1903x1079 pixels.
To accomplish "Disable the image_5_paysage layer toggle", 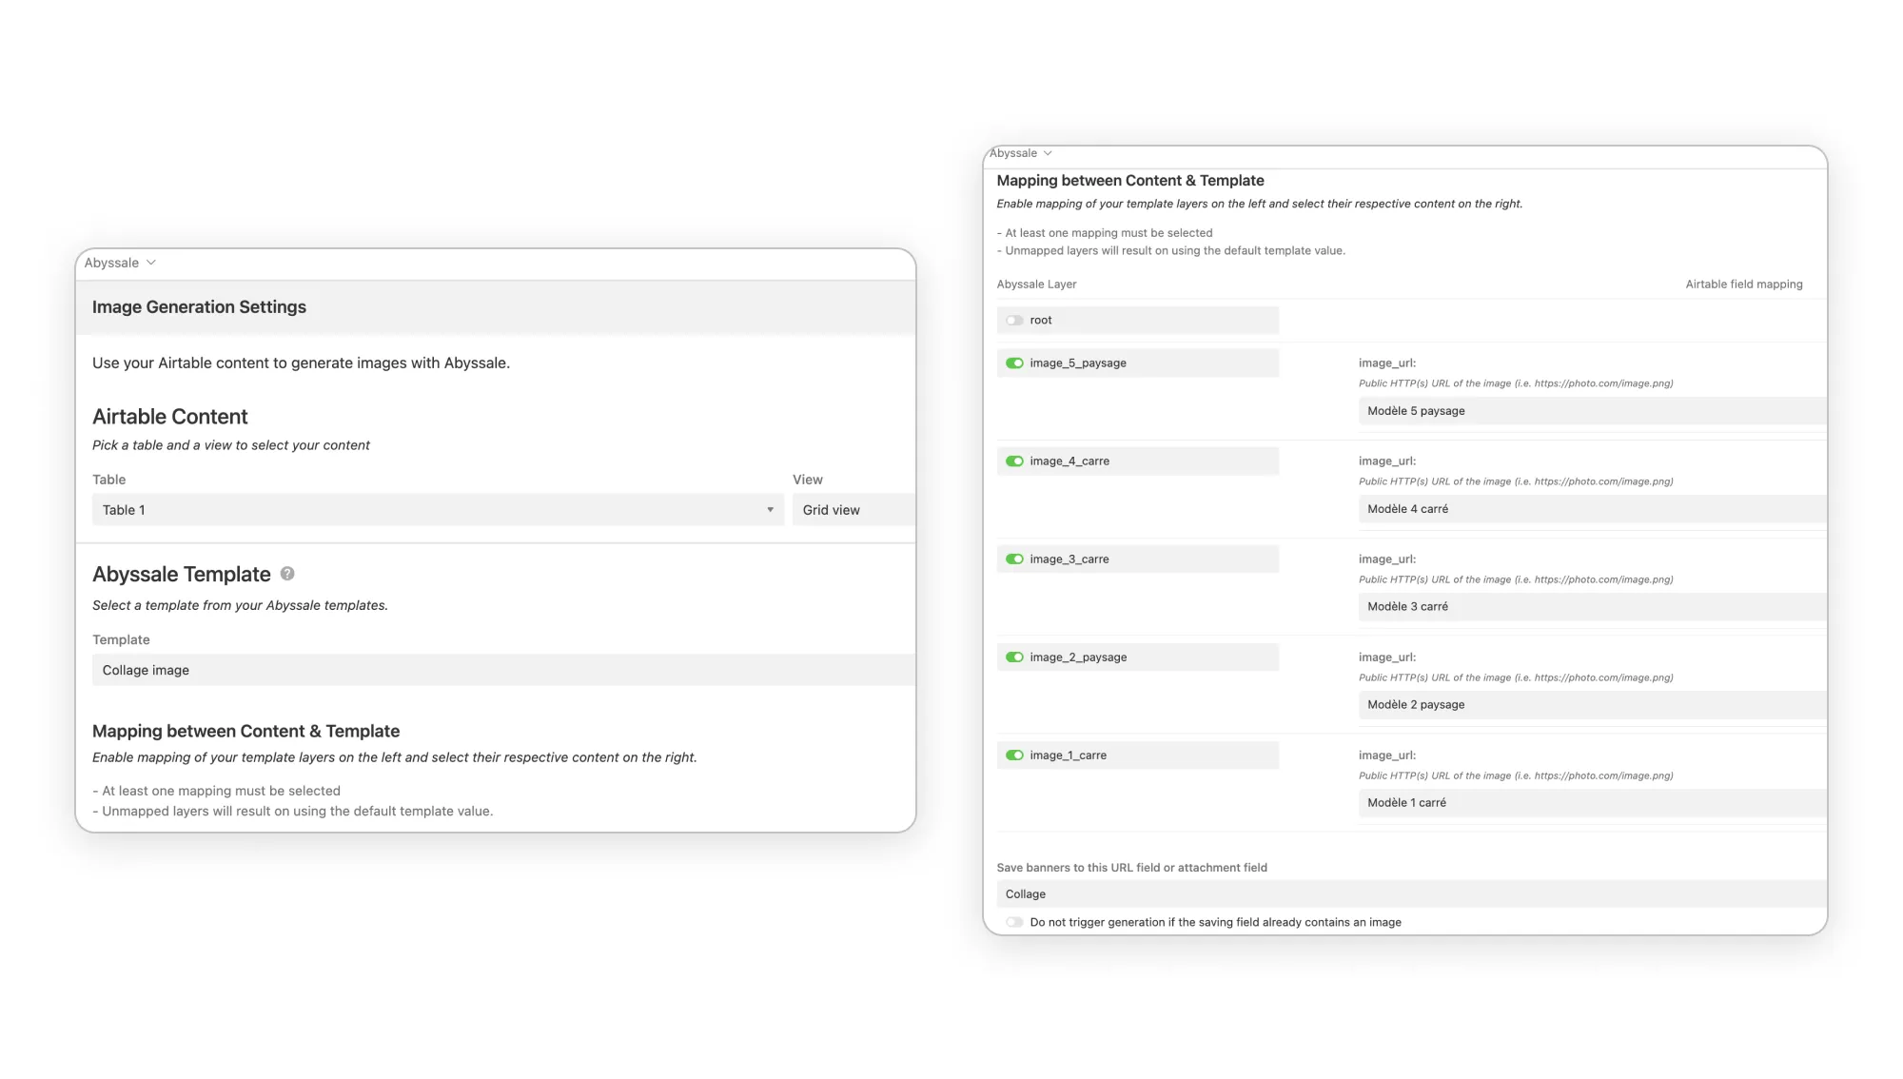I will click(1014, 363).
